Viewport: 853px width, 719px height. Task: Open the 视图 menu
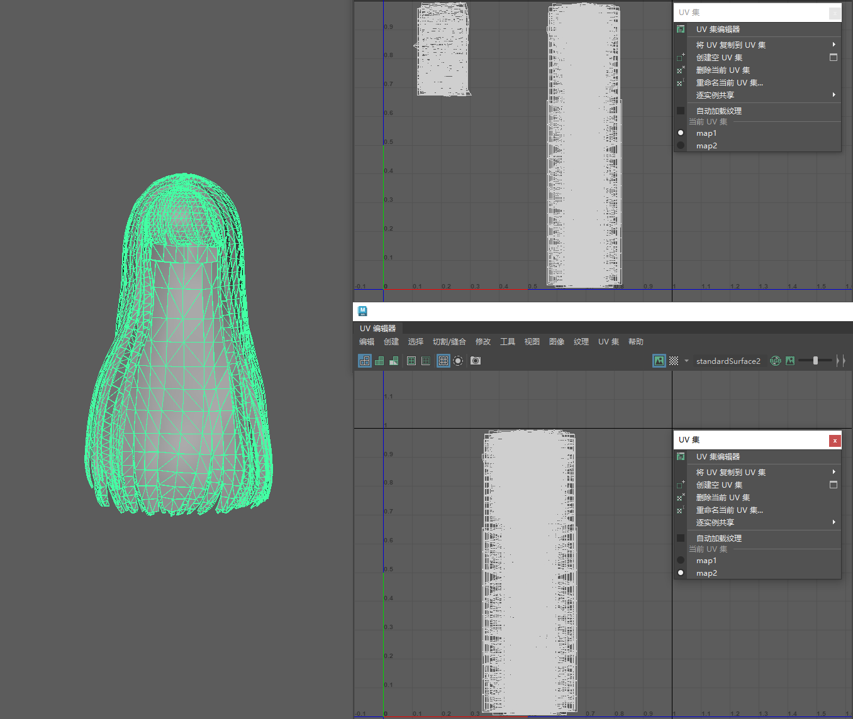tap(532, 342)
